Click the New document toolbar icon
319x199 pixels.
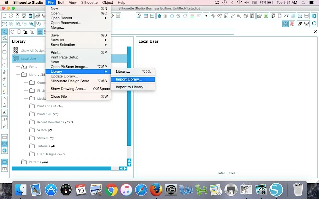(4, 16)
